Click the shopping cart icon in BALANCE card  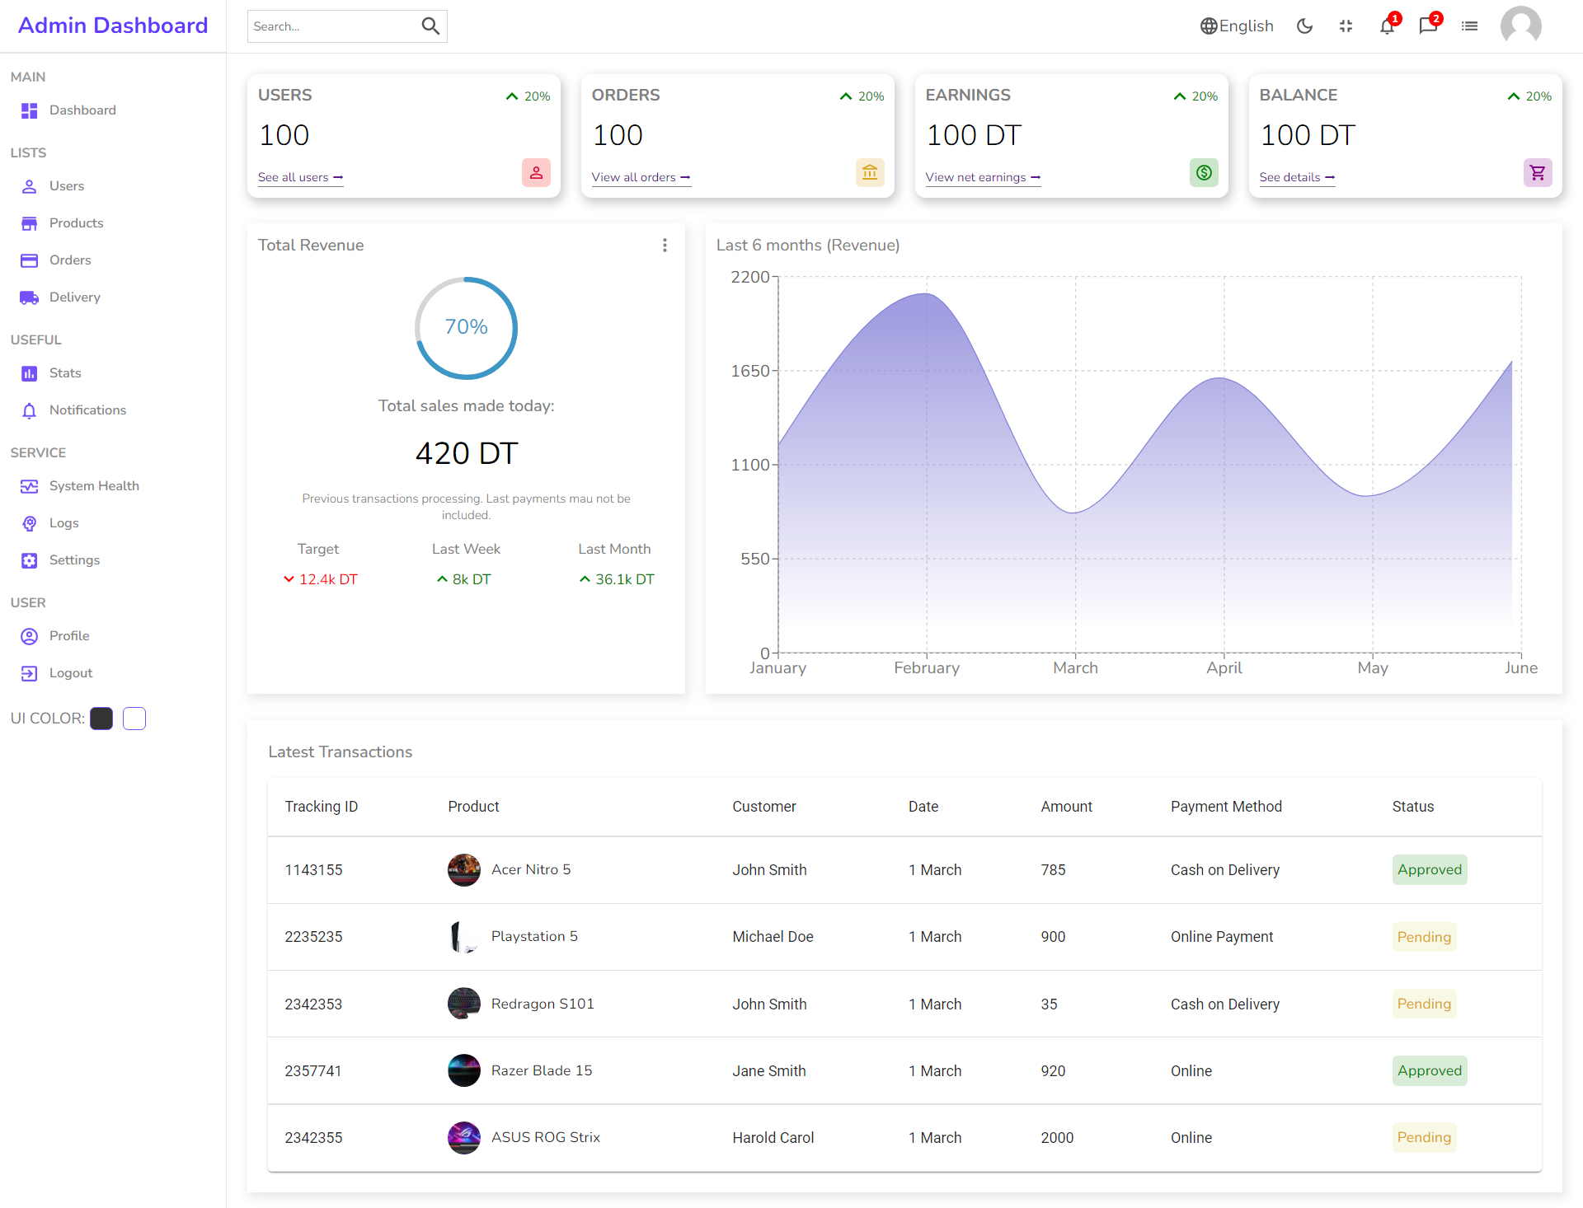tap(1537, 173)
